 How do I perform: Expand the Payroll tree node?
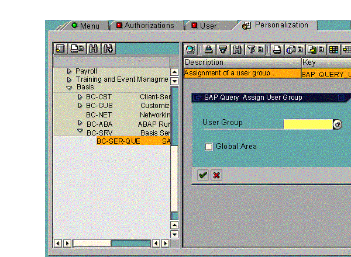pos(70,71)
